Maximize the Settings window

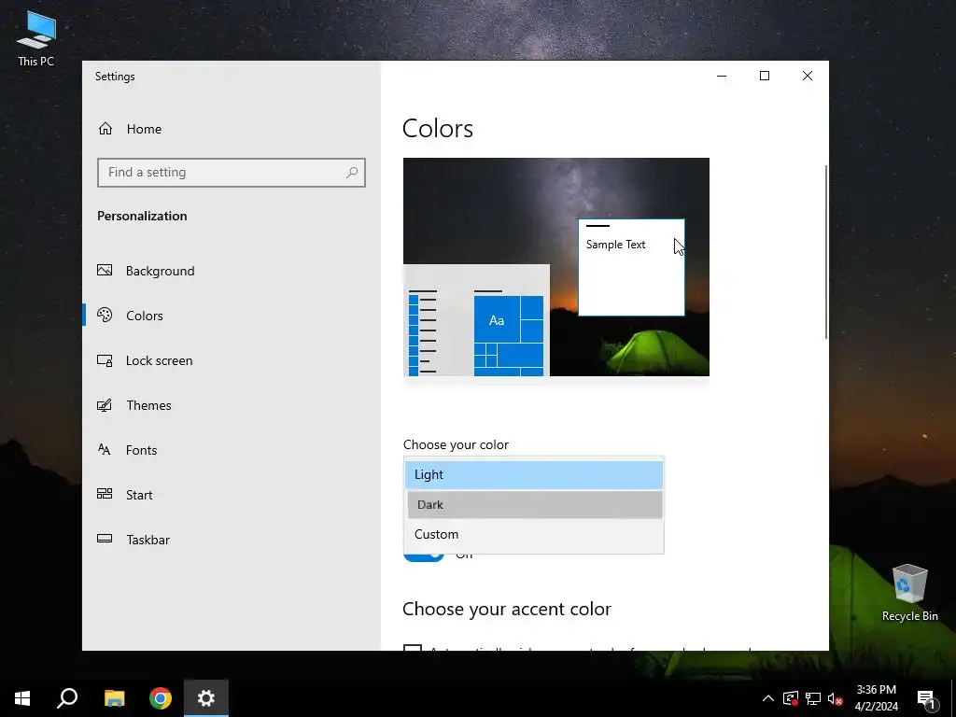tap(764, 76)
